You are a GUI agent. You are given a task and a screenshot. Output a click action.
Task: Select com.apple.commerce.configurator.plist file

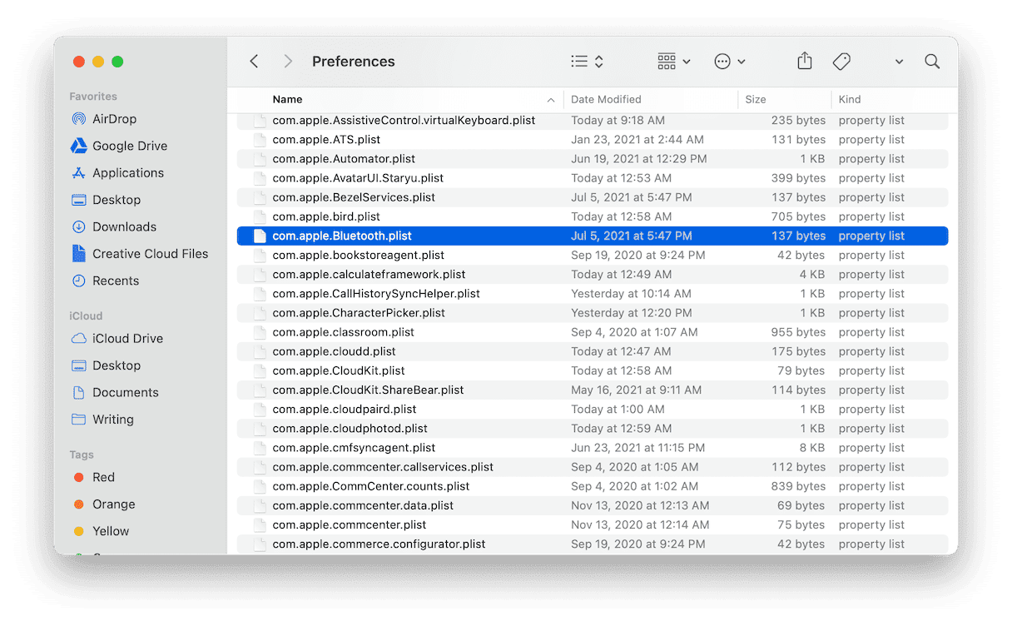click(593, 544)
